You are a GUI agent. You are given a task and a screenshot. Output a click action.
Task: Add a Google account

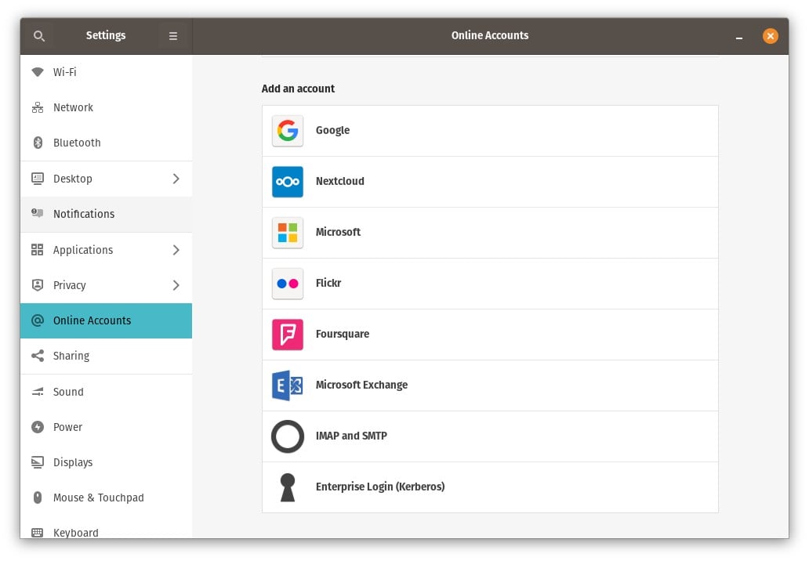pos(490,131)
